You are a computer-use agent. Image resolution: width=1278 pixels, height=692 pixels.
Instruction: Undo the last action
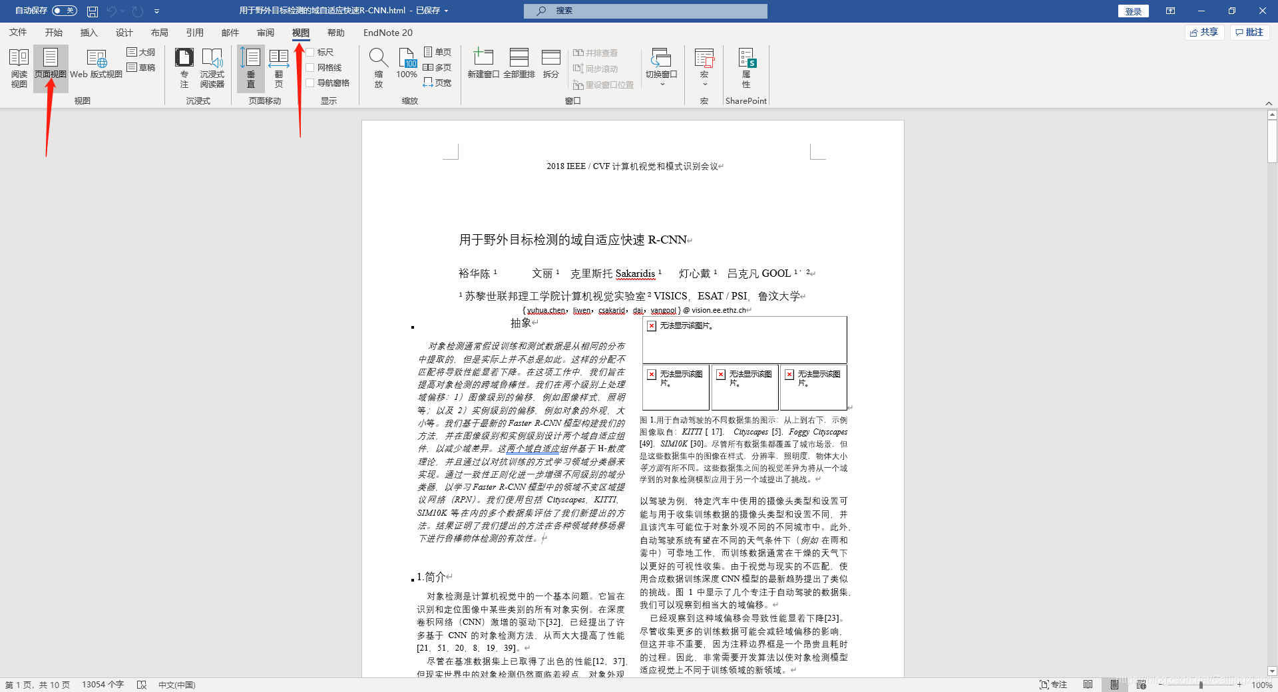pyautogui.click(x=111, y=11)
